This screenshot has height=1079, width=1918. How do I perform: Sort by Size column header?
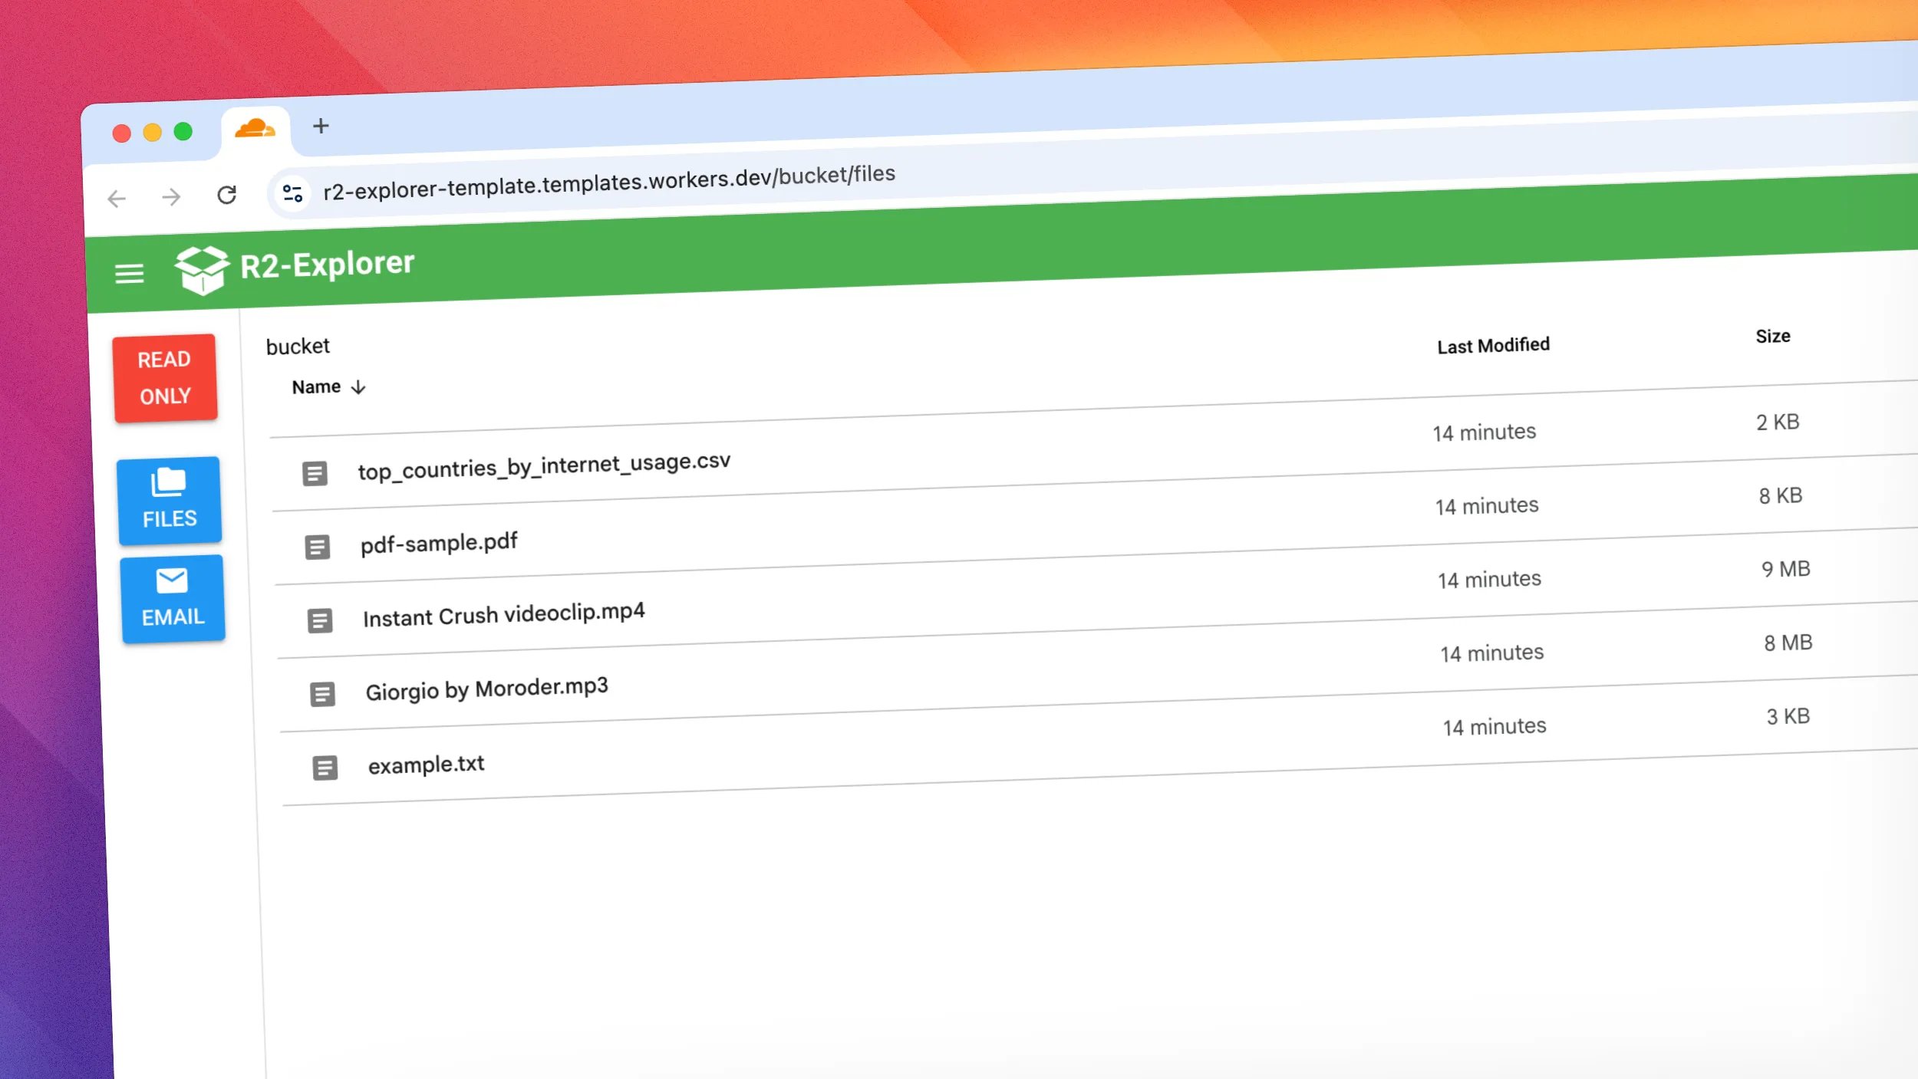click(x=1773, y=336)
